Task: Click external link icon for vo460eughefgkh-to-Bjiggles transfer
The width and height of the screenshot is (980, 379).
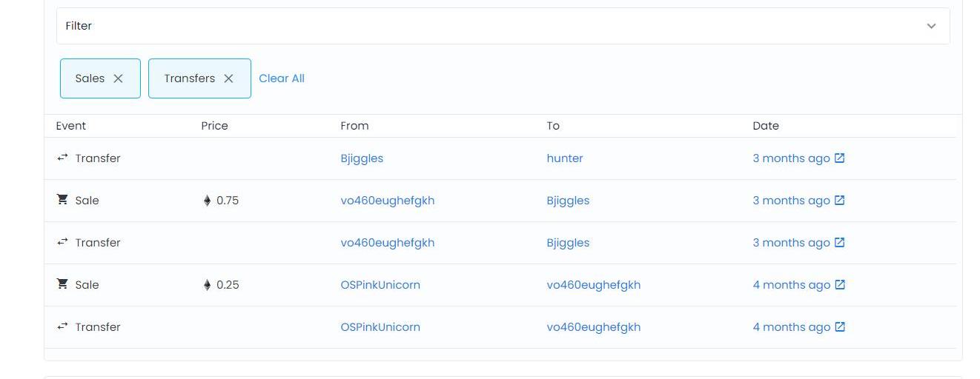Action: 839,243
